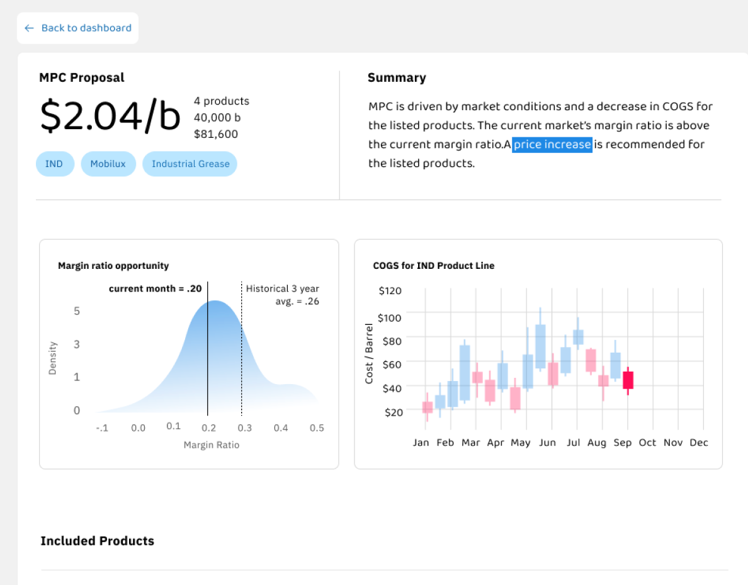Open the Back to dashboard link

click(86, 28)
